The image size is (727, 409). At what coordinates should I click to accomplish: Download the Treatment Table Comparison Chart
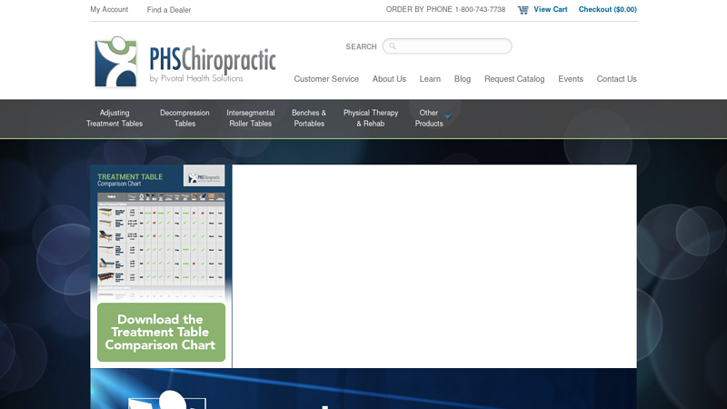[x=161, y=332]
